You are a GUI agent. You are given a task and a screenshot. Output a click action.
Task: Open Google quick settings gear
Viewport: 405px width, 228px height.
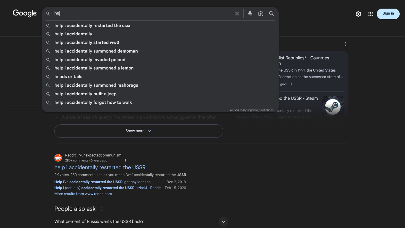[x=358, y=14]
